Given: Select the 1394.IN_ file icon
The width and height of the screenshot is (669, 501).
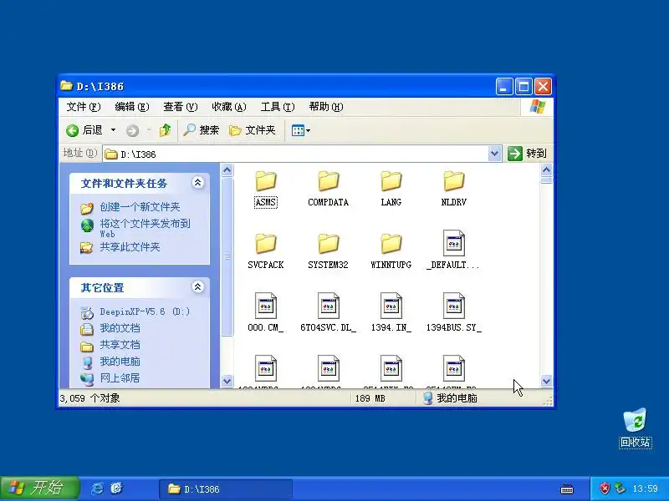Looking at the screenshot, I should (x=391, y=306).
